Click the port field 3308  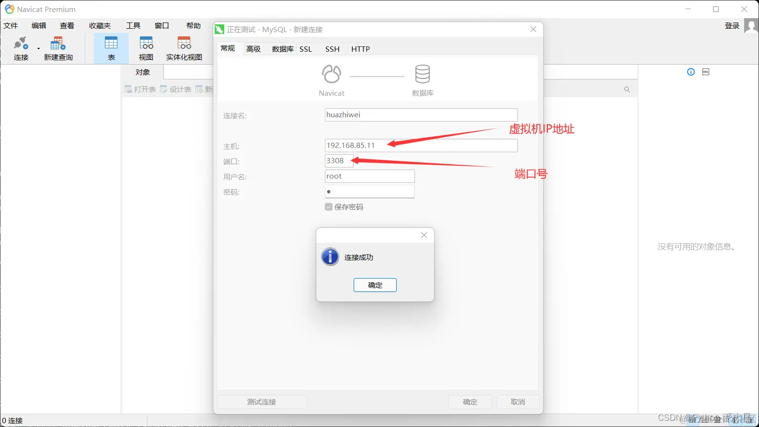[x=339, y=161]
